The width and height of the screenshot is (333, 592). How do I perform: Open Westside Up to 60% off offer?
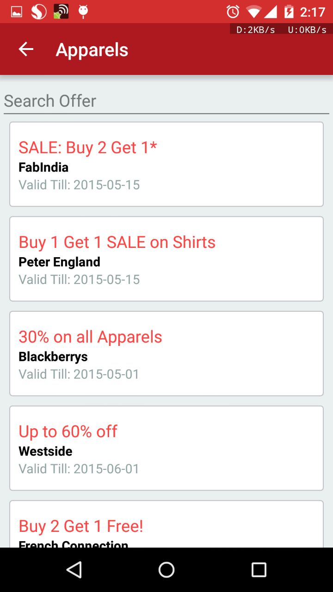pyautogui.click(x=166, y=448)
